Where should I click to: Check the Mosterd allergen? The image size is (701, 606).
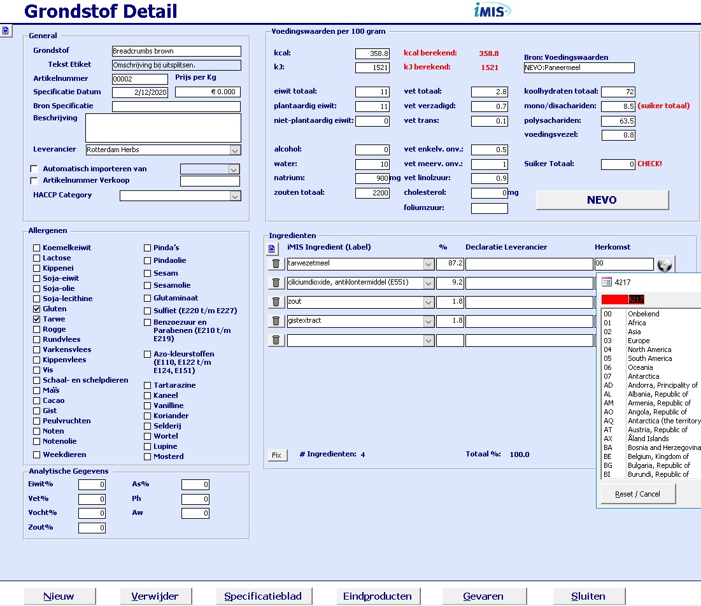[147, 457]
